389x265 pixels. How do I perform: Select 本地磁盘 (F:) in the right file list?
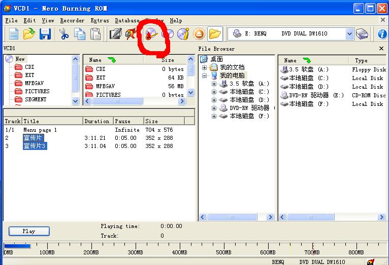(x=304, y=104)
